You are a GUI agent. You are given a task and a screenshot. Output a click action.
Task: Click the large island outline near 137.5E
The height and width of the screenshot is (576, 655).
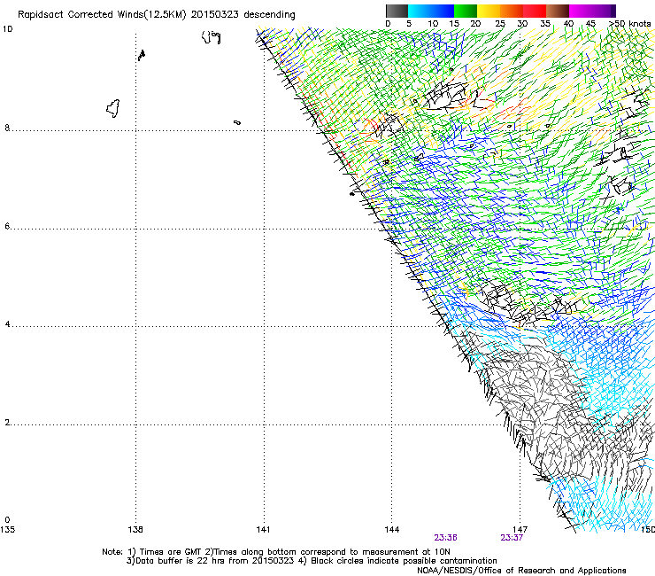tap(113, 108)
